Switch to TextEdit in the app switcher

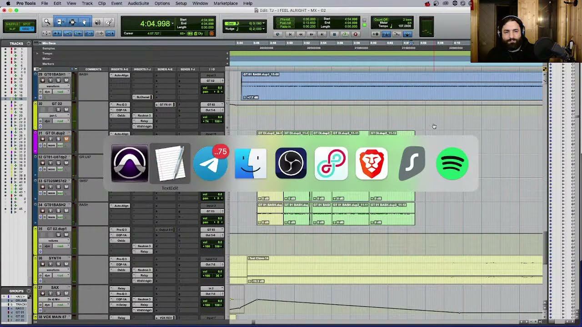pyautogui.click(x=170, y=163)
